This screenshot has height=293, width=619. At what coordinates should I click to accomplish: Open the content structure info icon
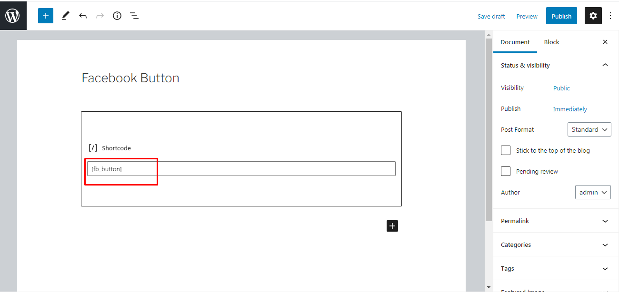[117, 16]
